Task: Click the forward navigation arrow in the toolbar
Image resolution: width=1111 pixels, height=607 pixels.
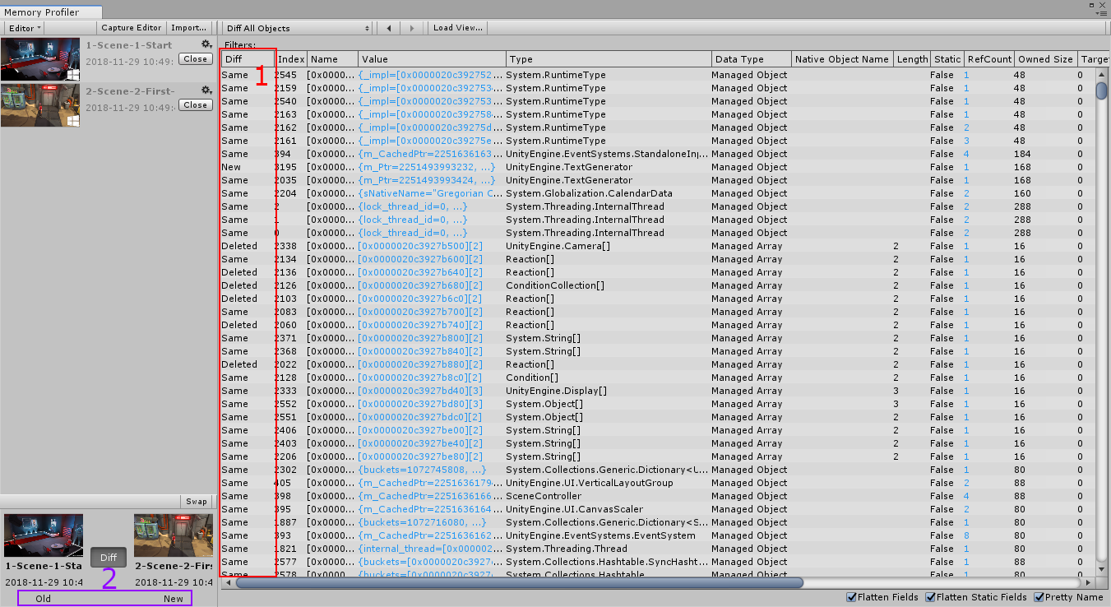Action: [x=410, y=27]
